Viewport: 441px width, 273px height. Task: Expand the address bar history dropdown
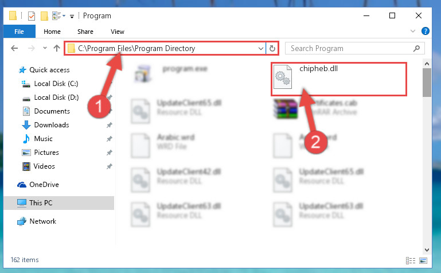[261, 48]
